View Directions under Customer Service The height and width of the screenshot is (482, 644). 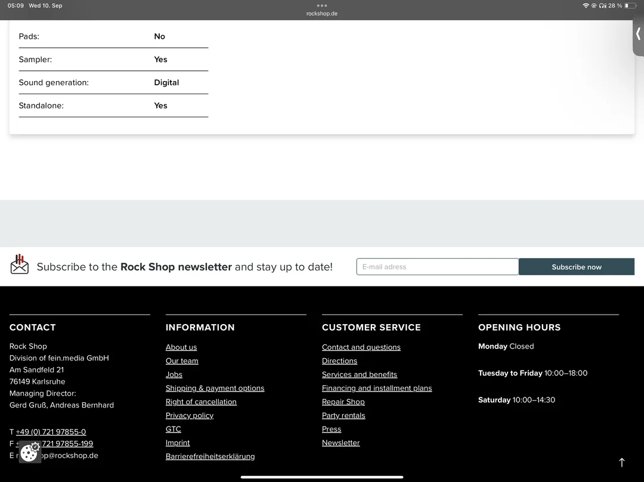[339, 360]
